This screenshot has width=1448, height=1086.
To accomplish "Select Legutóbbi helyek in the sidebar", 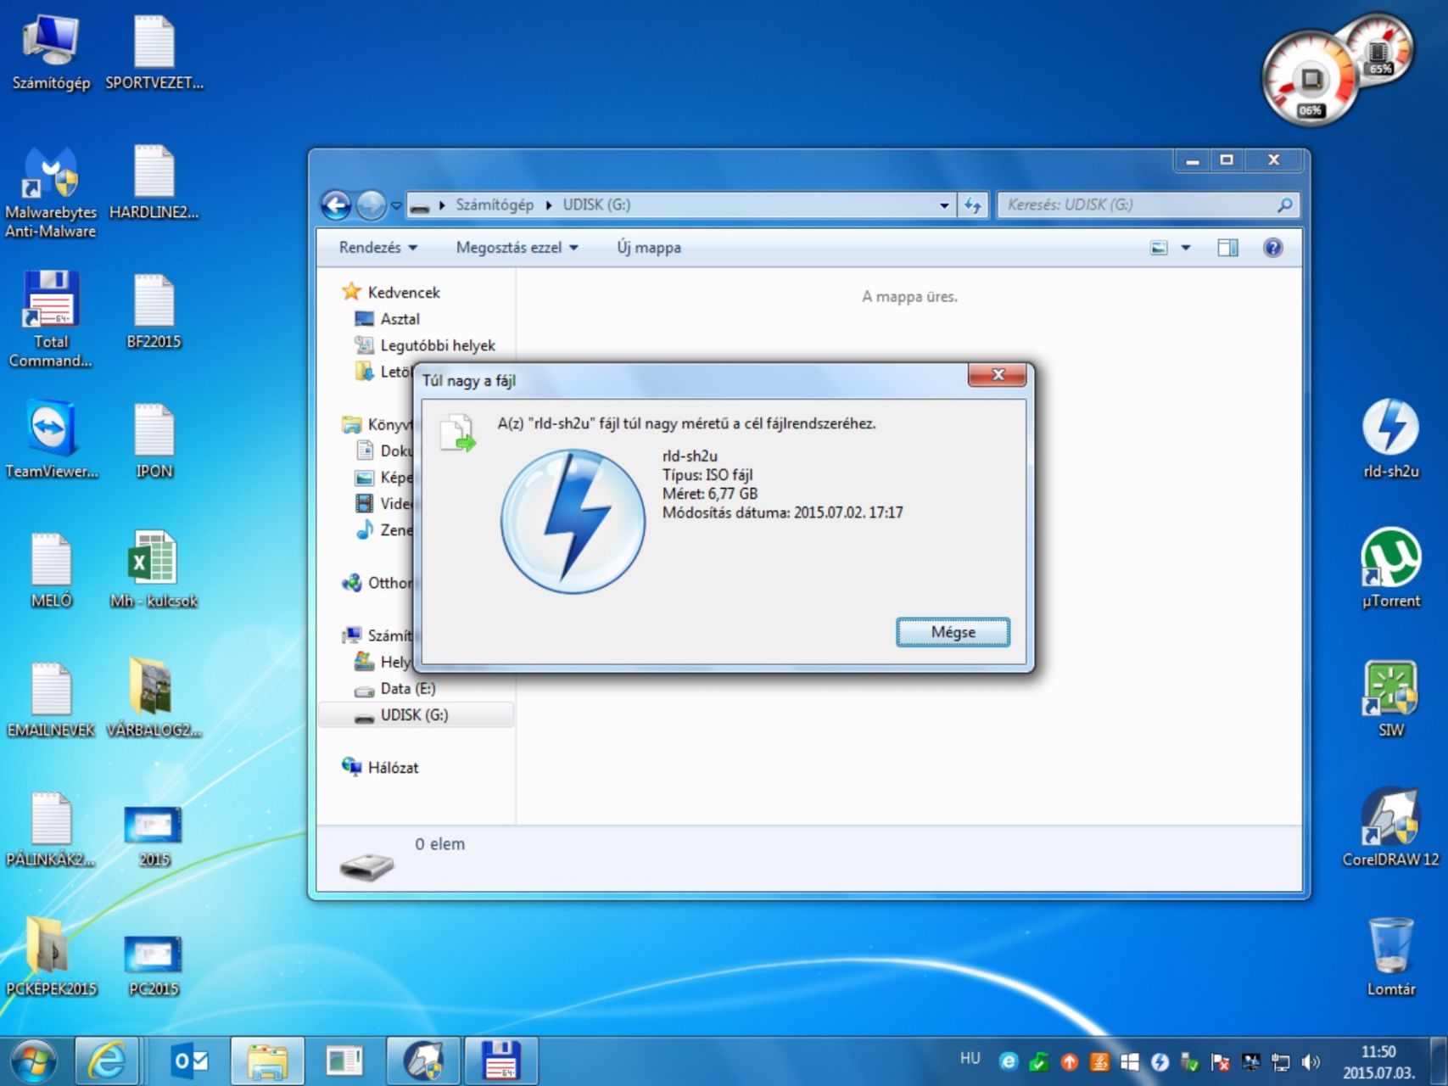I will pyautogui.click(x=438, y=345).
